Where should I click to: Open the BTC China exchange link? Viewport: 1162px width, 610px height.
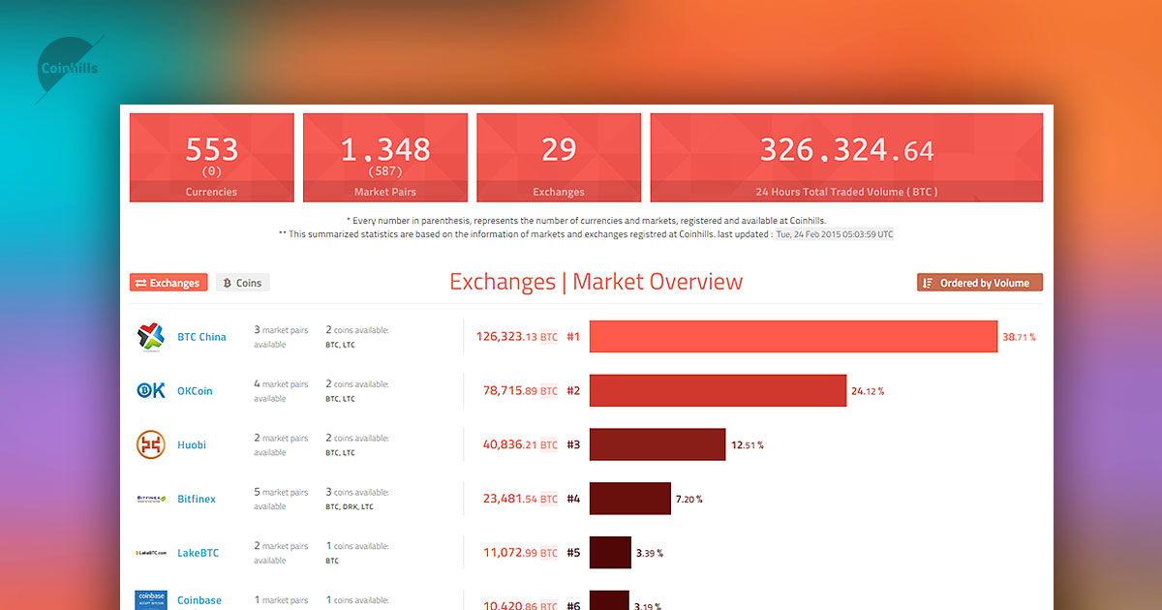pyautogui.click(x=201, y=337)
